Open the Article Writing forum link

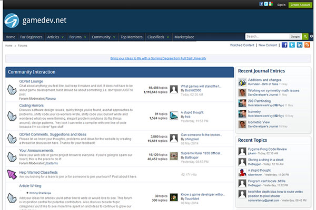(x=30, y=186)
